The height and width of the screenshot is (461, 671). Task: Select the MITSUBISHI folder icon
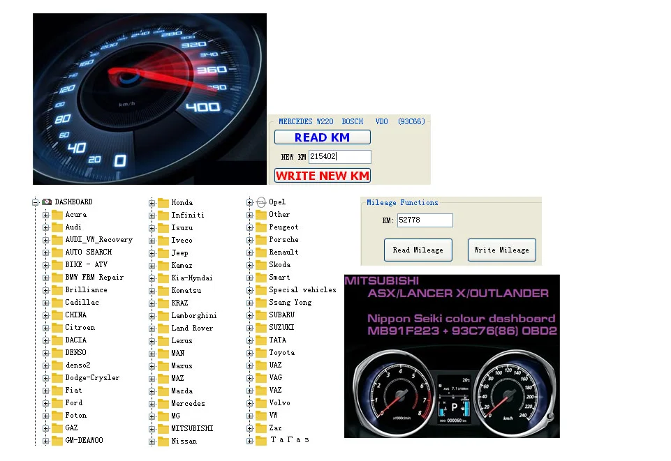tap(163, 428)
